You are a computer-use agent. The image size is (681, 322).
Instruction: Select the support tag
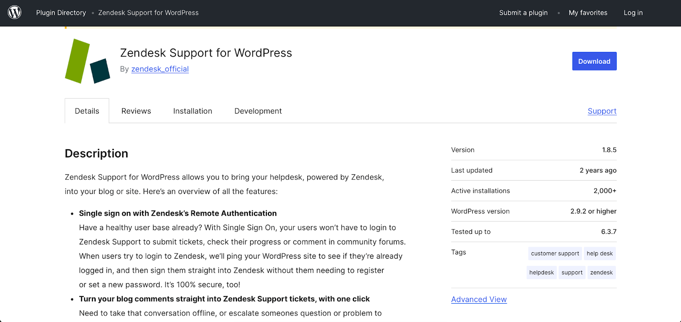click(572, 273)
